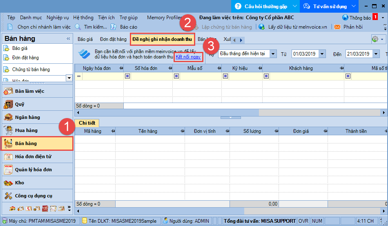Expand the Câu hỏi thường gặp chevron
388x226 pixels.
coord(295,6)
